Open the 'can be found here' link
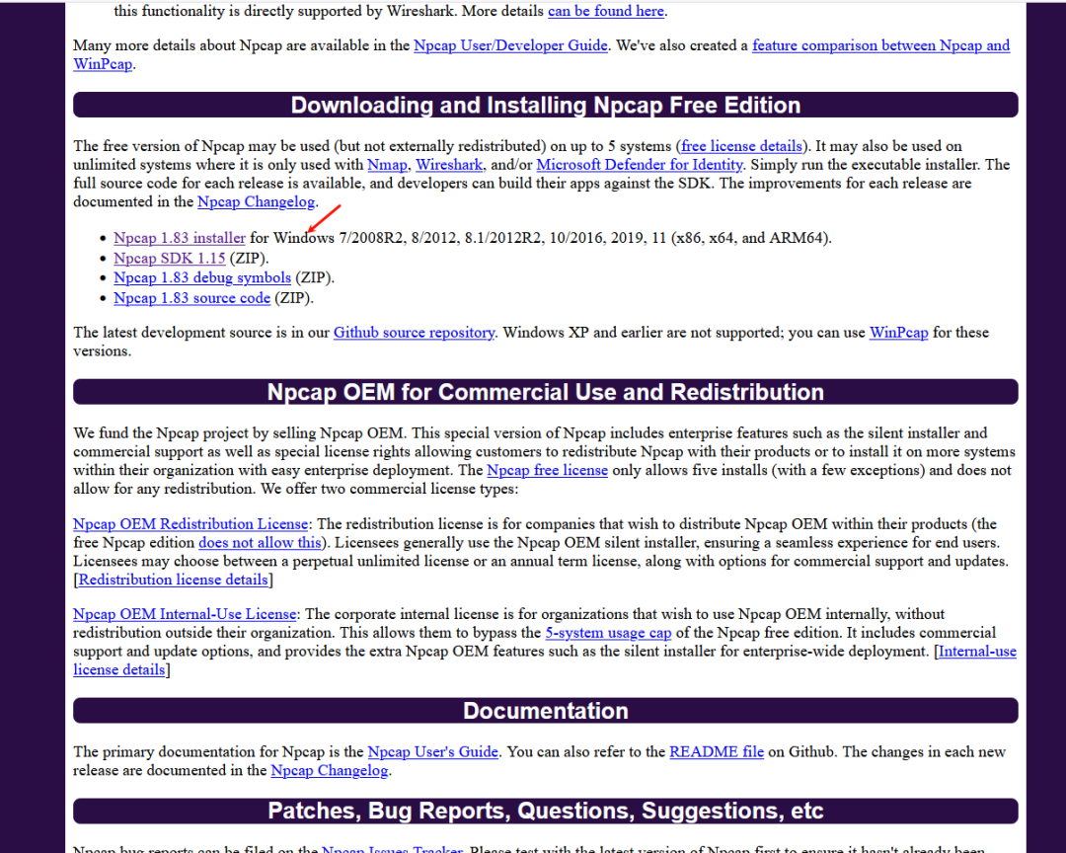Image resolution: width=1066 pixels, height=853 pixels. pos(606,11)
